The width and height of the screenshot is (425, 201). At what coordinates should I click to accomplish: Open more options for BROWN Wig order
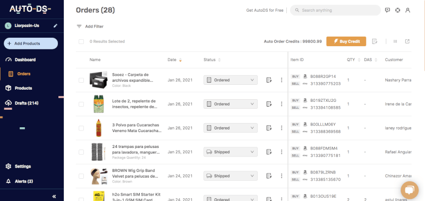pos(282,176)
